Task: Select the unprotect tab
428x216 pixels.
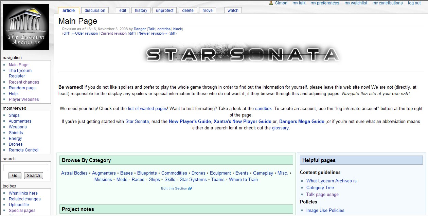Action: (x=164, y=11)
